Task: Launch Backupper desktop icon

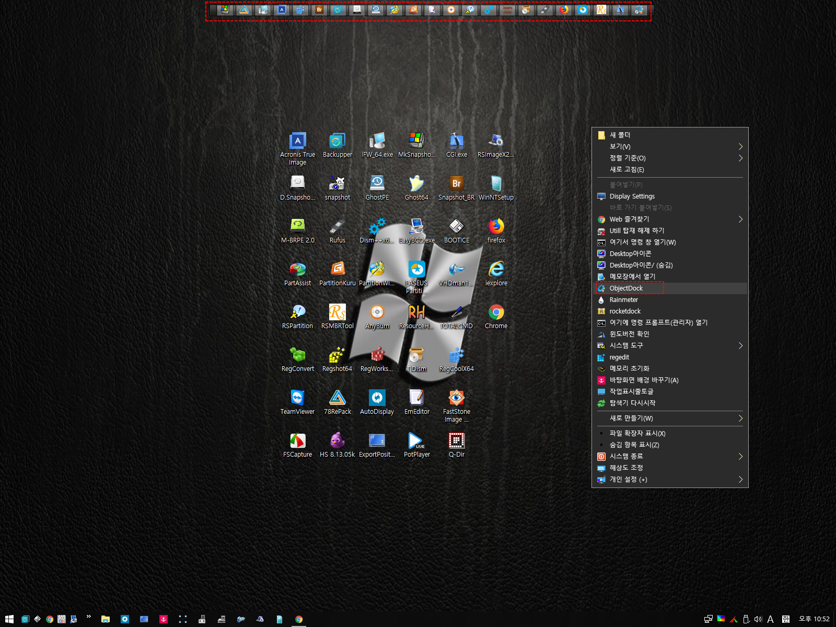Action: pos(338,145)
